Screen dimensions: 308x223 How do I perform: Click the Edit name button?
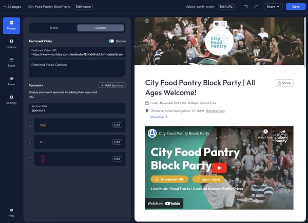(83, 7)
